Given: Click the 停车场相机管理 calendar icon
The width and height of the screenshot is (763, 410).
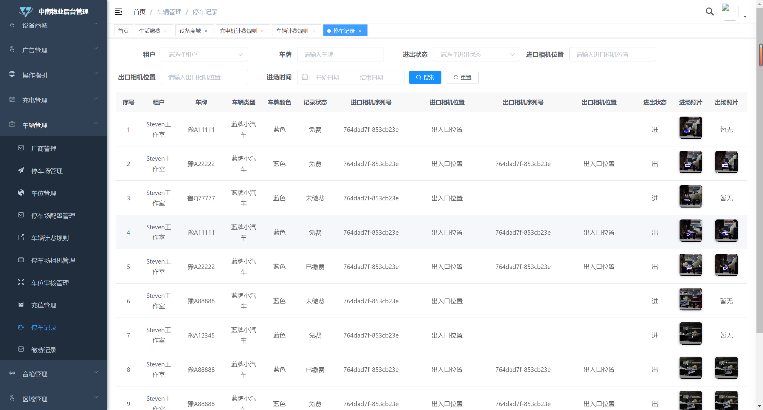Looking at the screenshot, I should click(x=21, y=260).
